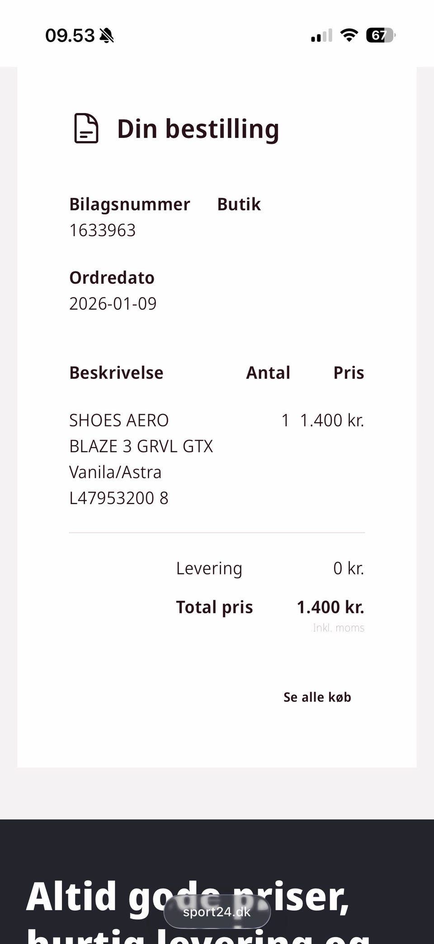
Task: Tap the SHOES AERO BLAZE 3 product description
Action: point(141,459)
